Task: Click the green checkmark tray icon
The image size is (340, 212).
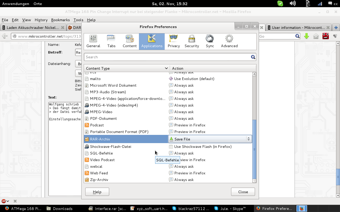Action: [280, 3]
